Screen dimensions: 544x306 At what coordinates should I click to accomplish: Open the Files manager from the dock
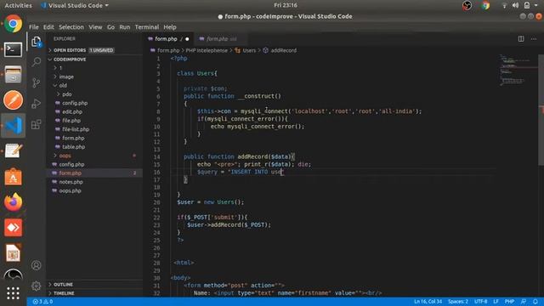point(14,75)
